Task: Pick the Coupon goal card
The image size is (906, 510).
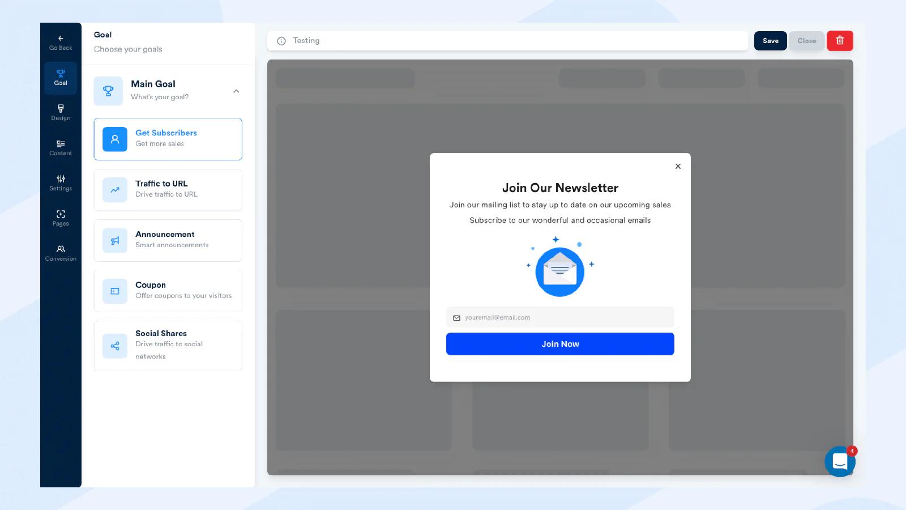Action: point(168,291)
